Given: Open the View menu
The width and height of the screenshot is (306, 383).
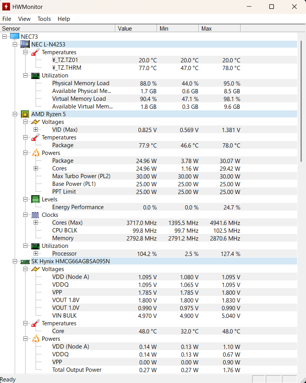Looking at the screenshot, I should click(24, 19).
